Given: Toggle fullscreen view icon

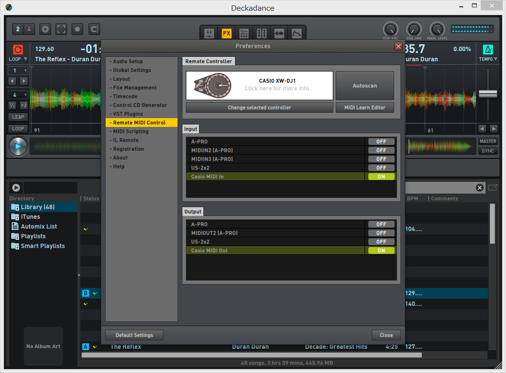Looking at the screenshot, I should coord(61,29).
